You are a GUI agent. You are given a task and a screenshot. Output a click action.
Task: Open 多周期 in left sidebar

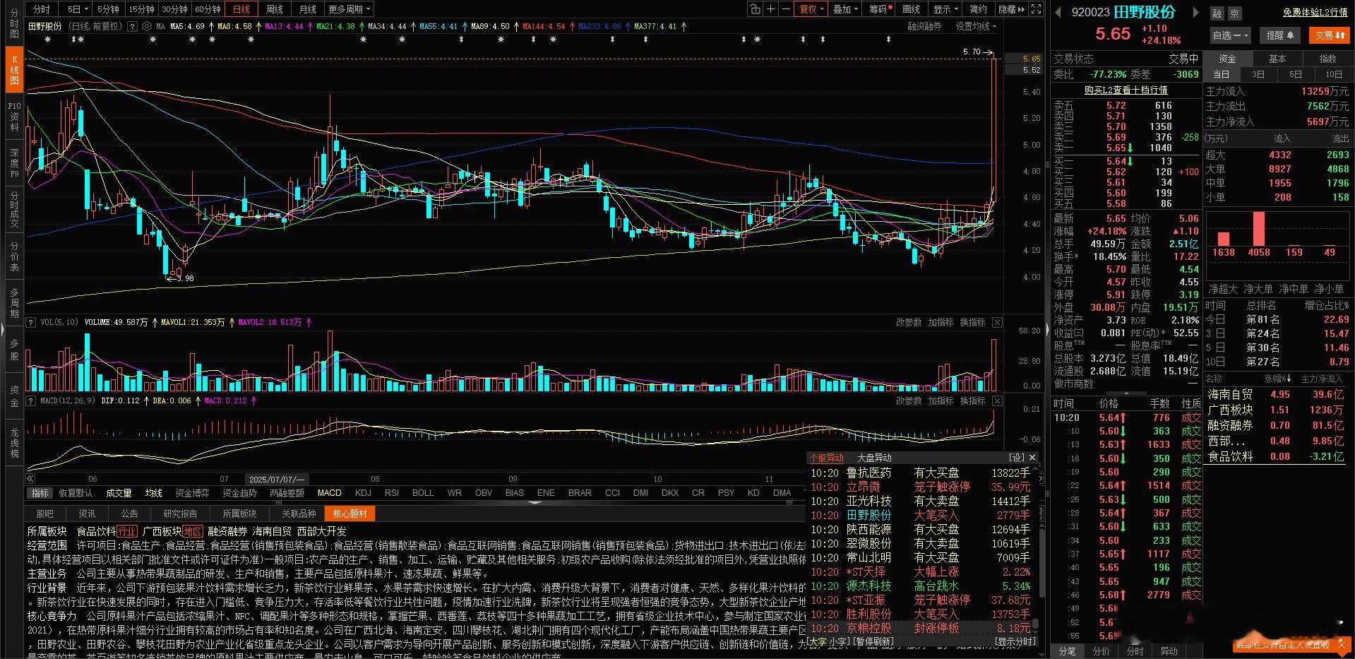click(14, 302)
